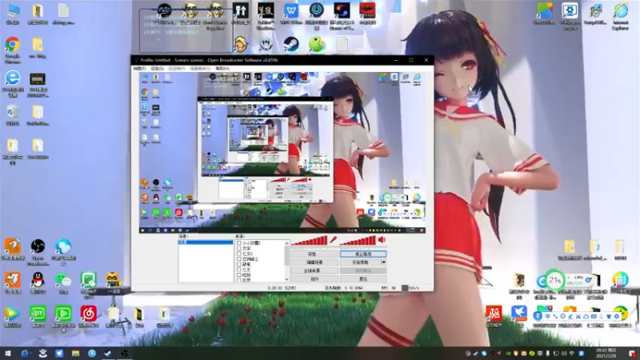Click the Windows Start button

(7, 353)
